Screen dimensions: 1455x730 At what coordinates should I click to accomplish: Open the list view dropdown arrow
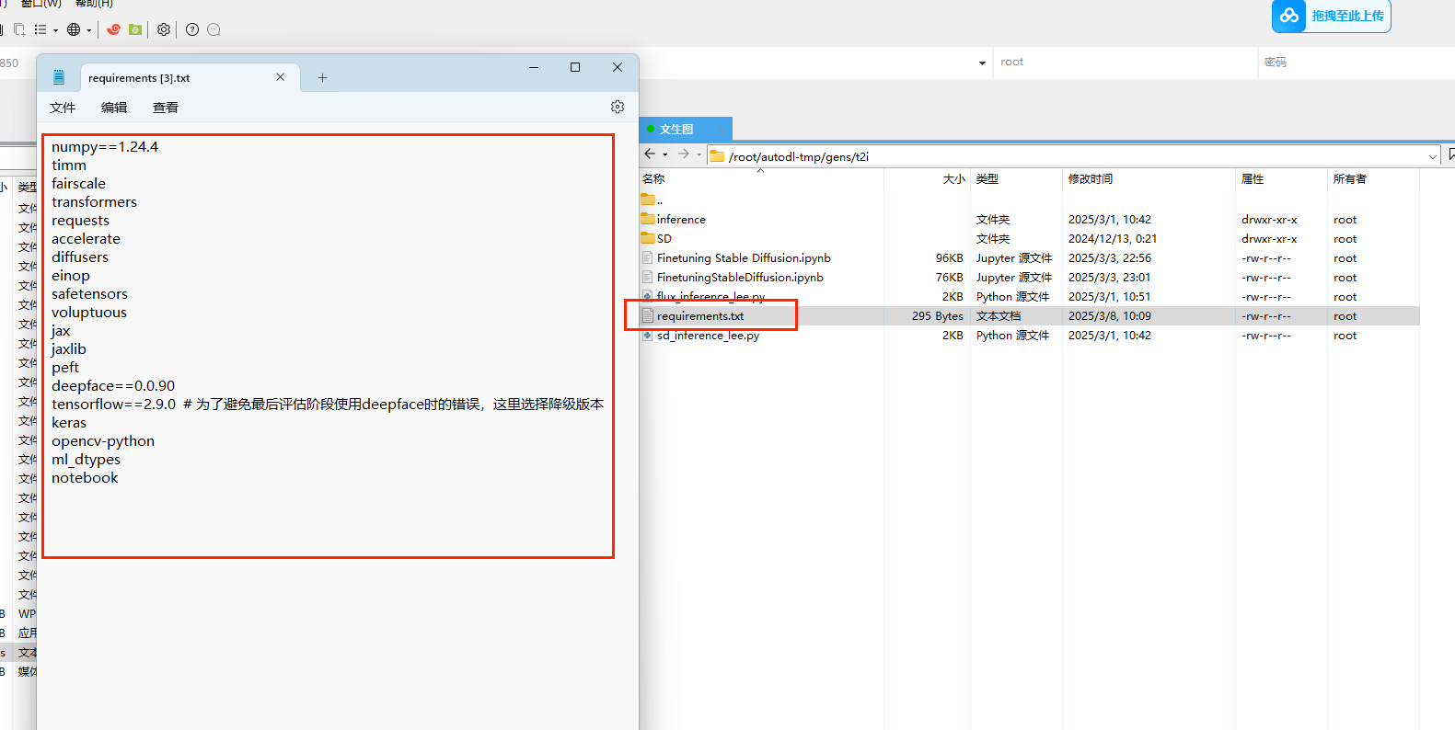pyautogui.click(x=55, y=30)
